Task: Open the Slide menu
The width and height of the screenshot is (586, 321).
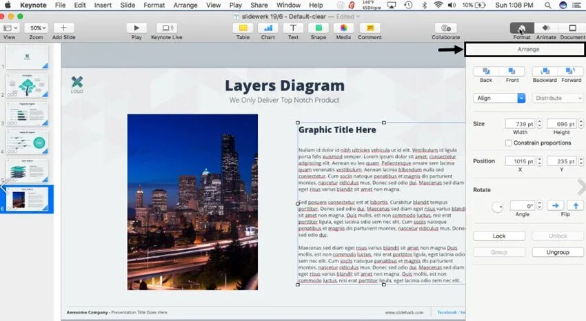Action: point(128,6)
